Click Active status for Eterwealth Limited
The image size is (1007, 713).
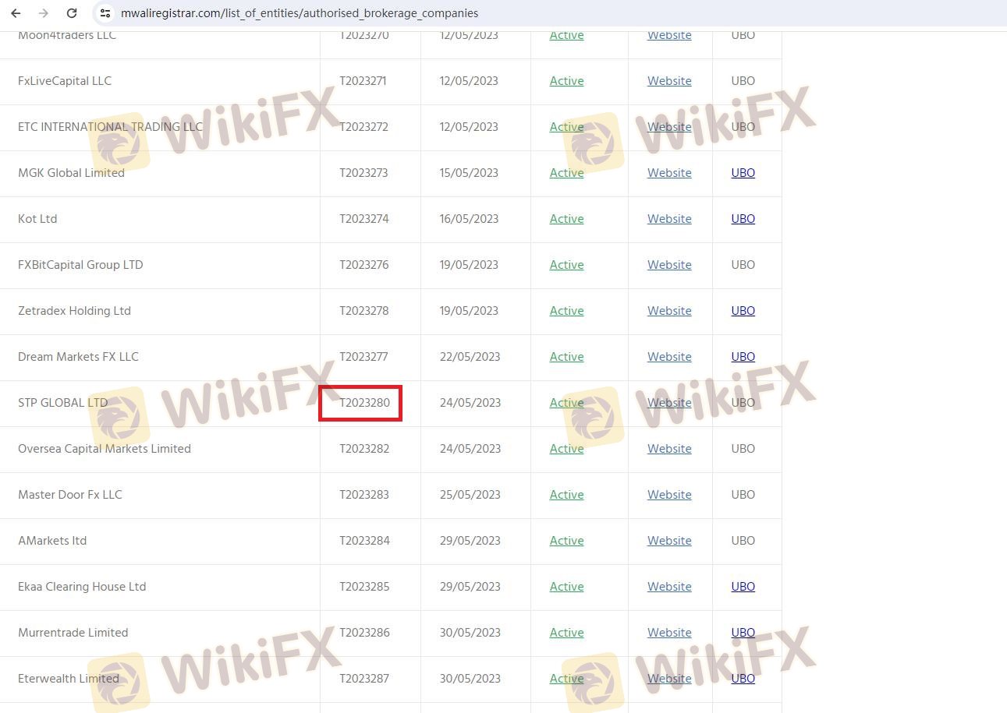[566, 679]
